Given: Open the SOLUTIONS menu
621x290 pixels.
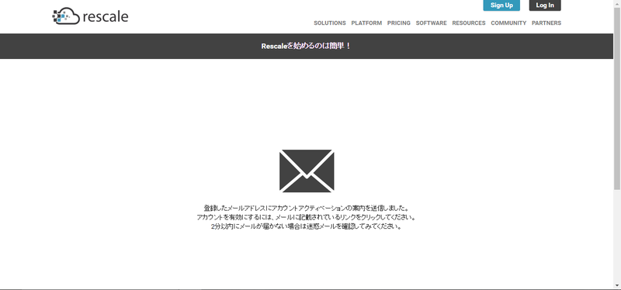Looking at the screenshot, I should pyautogui.click(x=330, y=23).
